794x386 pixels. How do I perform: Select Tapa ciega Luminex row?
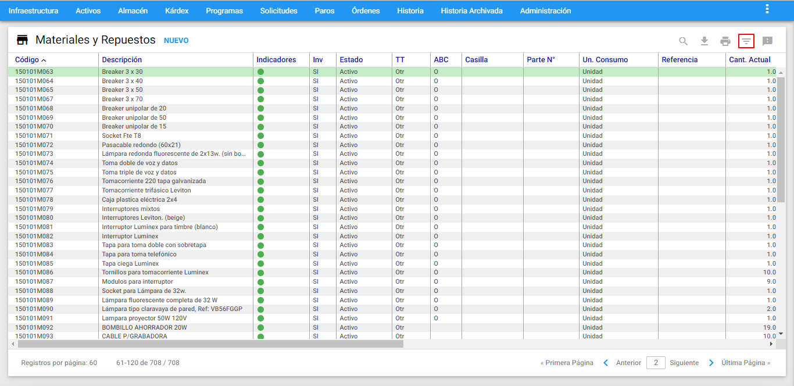click(392, 264)
